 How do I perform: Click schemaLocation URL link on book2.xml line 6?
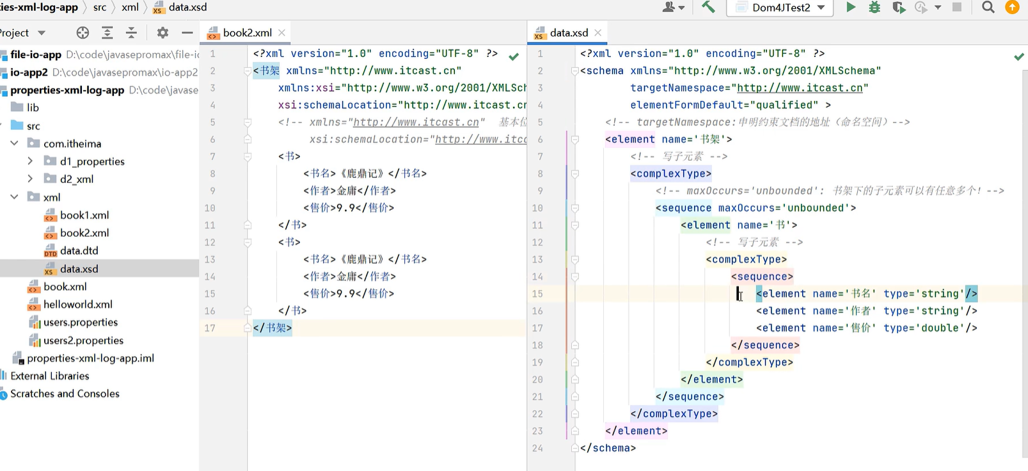pos(480,140)
